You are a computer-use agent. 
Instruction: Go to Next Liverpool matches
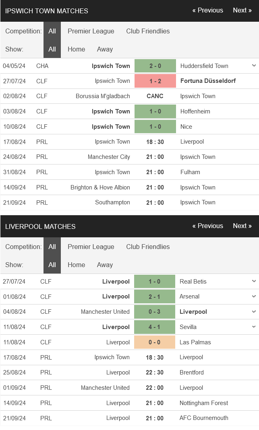pyautogui.click(x=242, y=226)
